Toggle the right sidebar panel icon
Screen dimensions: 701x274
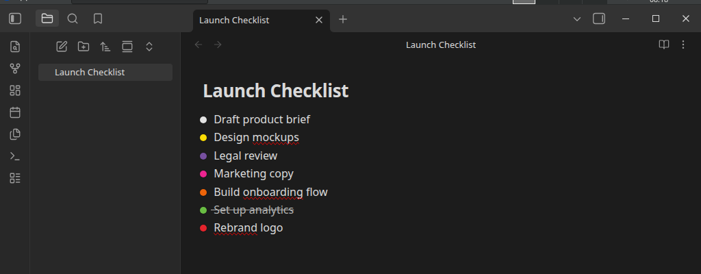click(599, 18)
